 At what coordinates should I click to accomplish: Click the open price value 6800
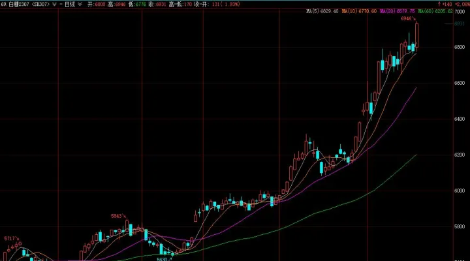tap(100, 4)
